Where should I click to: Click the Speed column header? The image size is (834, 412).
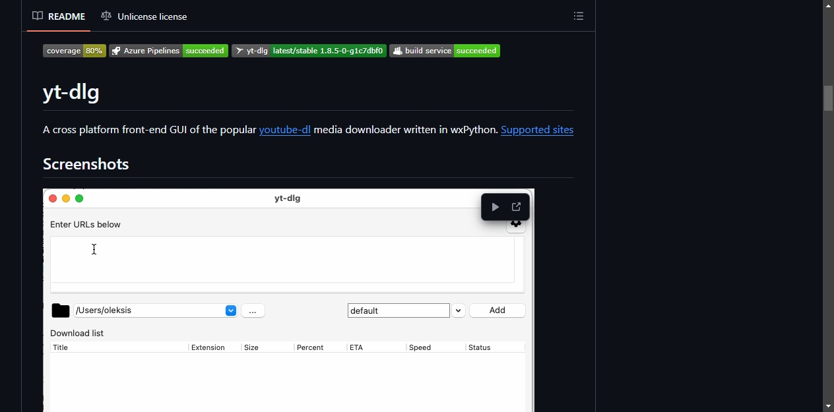pyautogui.click(x=436, y=347)
